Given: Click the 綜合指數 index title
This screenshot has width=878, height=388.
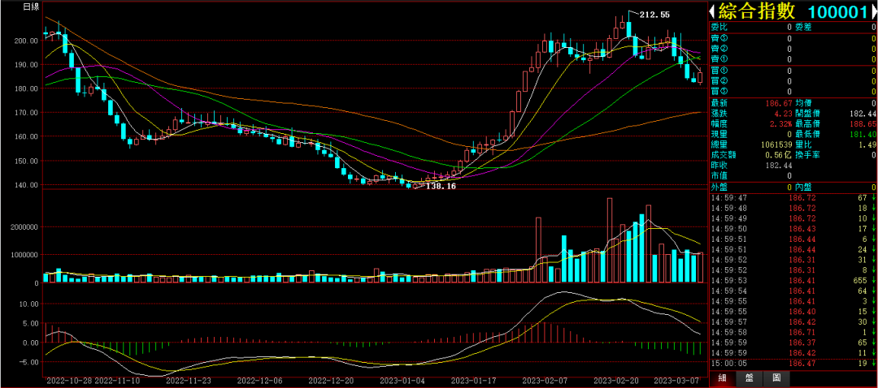Looking at the screenshot, I should pos(758,12).
